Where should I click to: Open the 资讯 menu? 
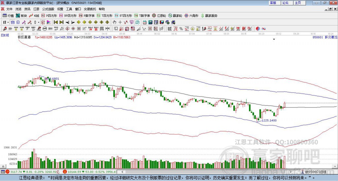(x=27, y=9)
